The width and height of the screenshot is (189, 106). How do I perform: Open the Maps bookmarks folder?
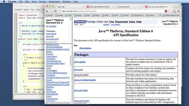pyautogui.click(x=96, y=15)
